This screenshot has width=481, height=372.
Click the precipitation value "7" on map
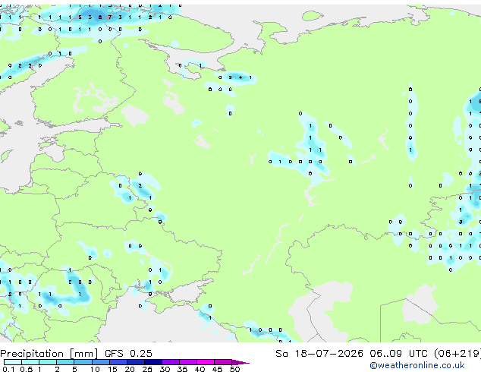[110, 17]
